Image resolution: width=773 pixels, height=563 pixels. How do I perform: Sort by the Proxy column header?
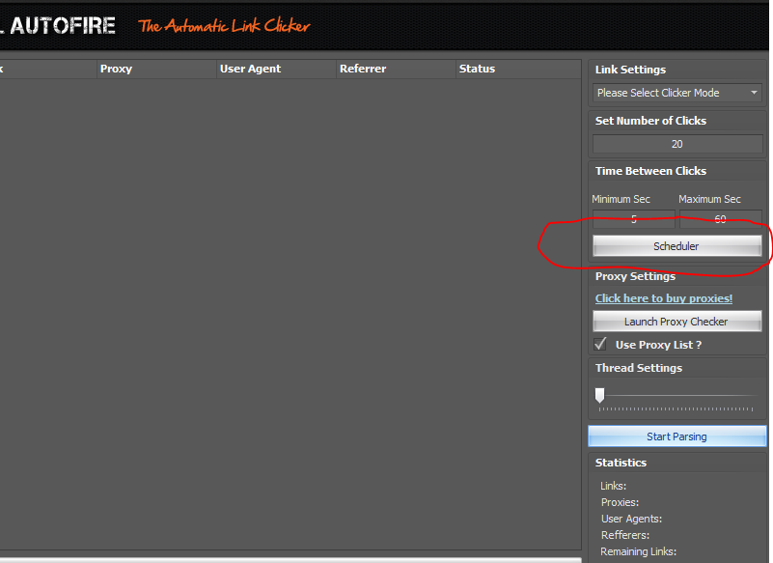pos(156,69)
